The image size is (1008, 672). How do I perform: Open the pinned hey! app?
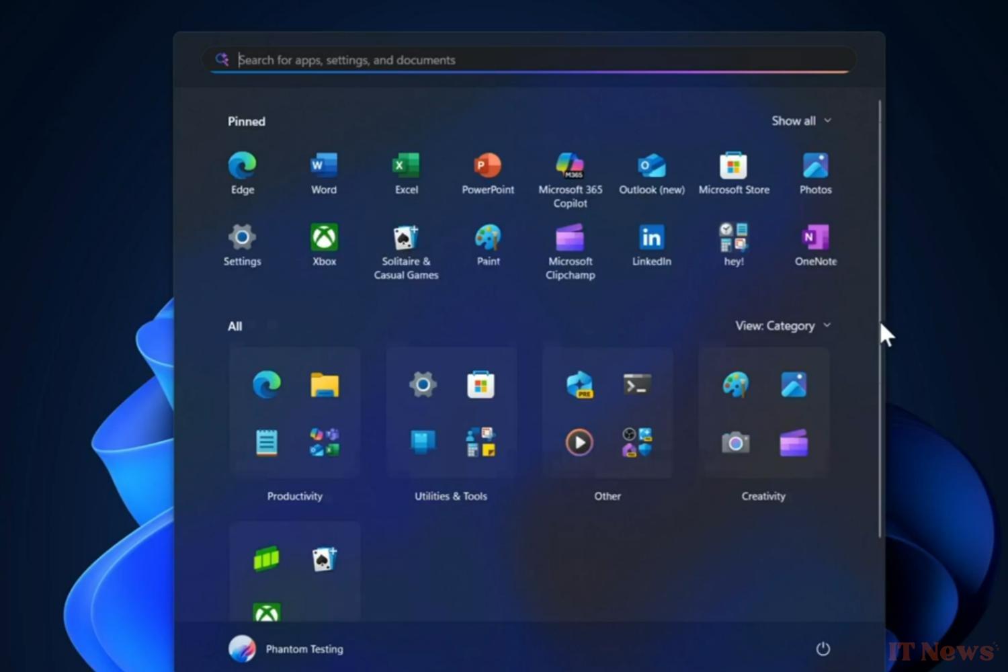click(734, 245)
